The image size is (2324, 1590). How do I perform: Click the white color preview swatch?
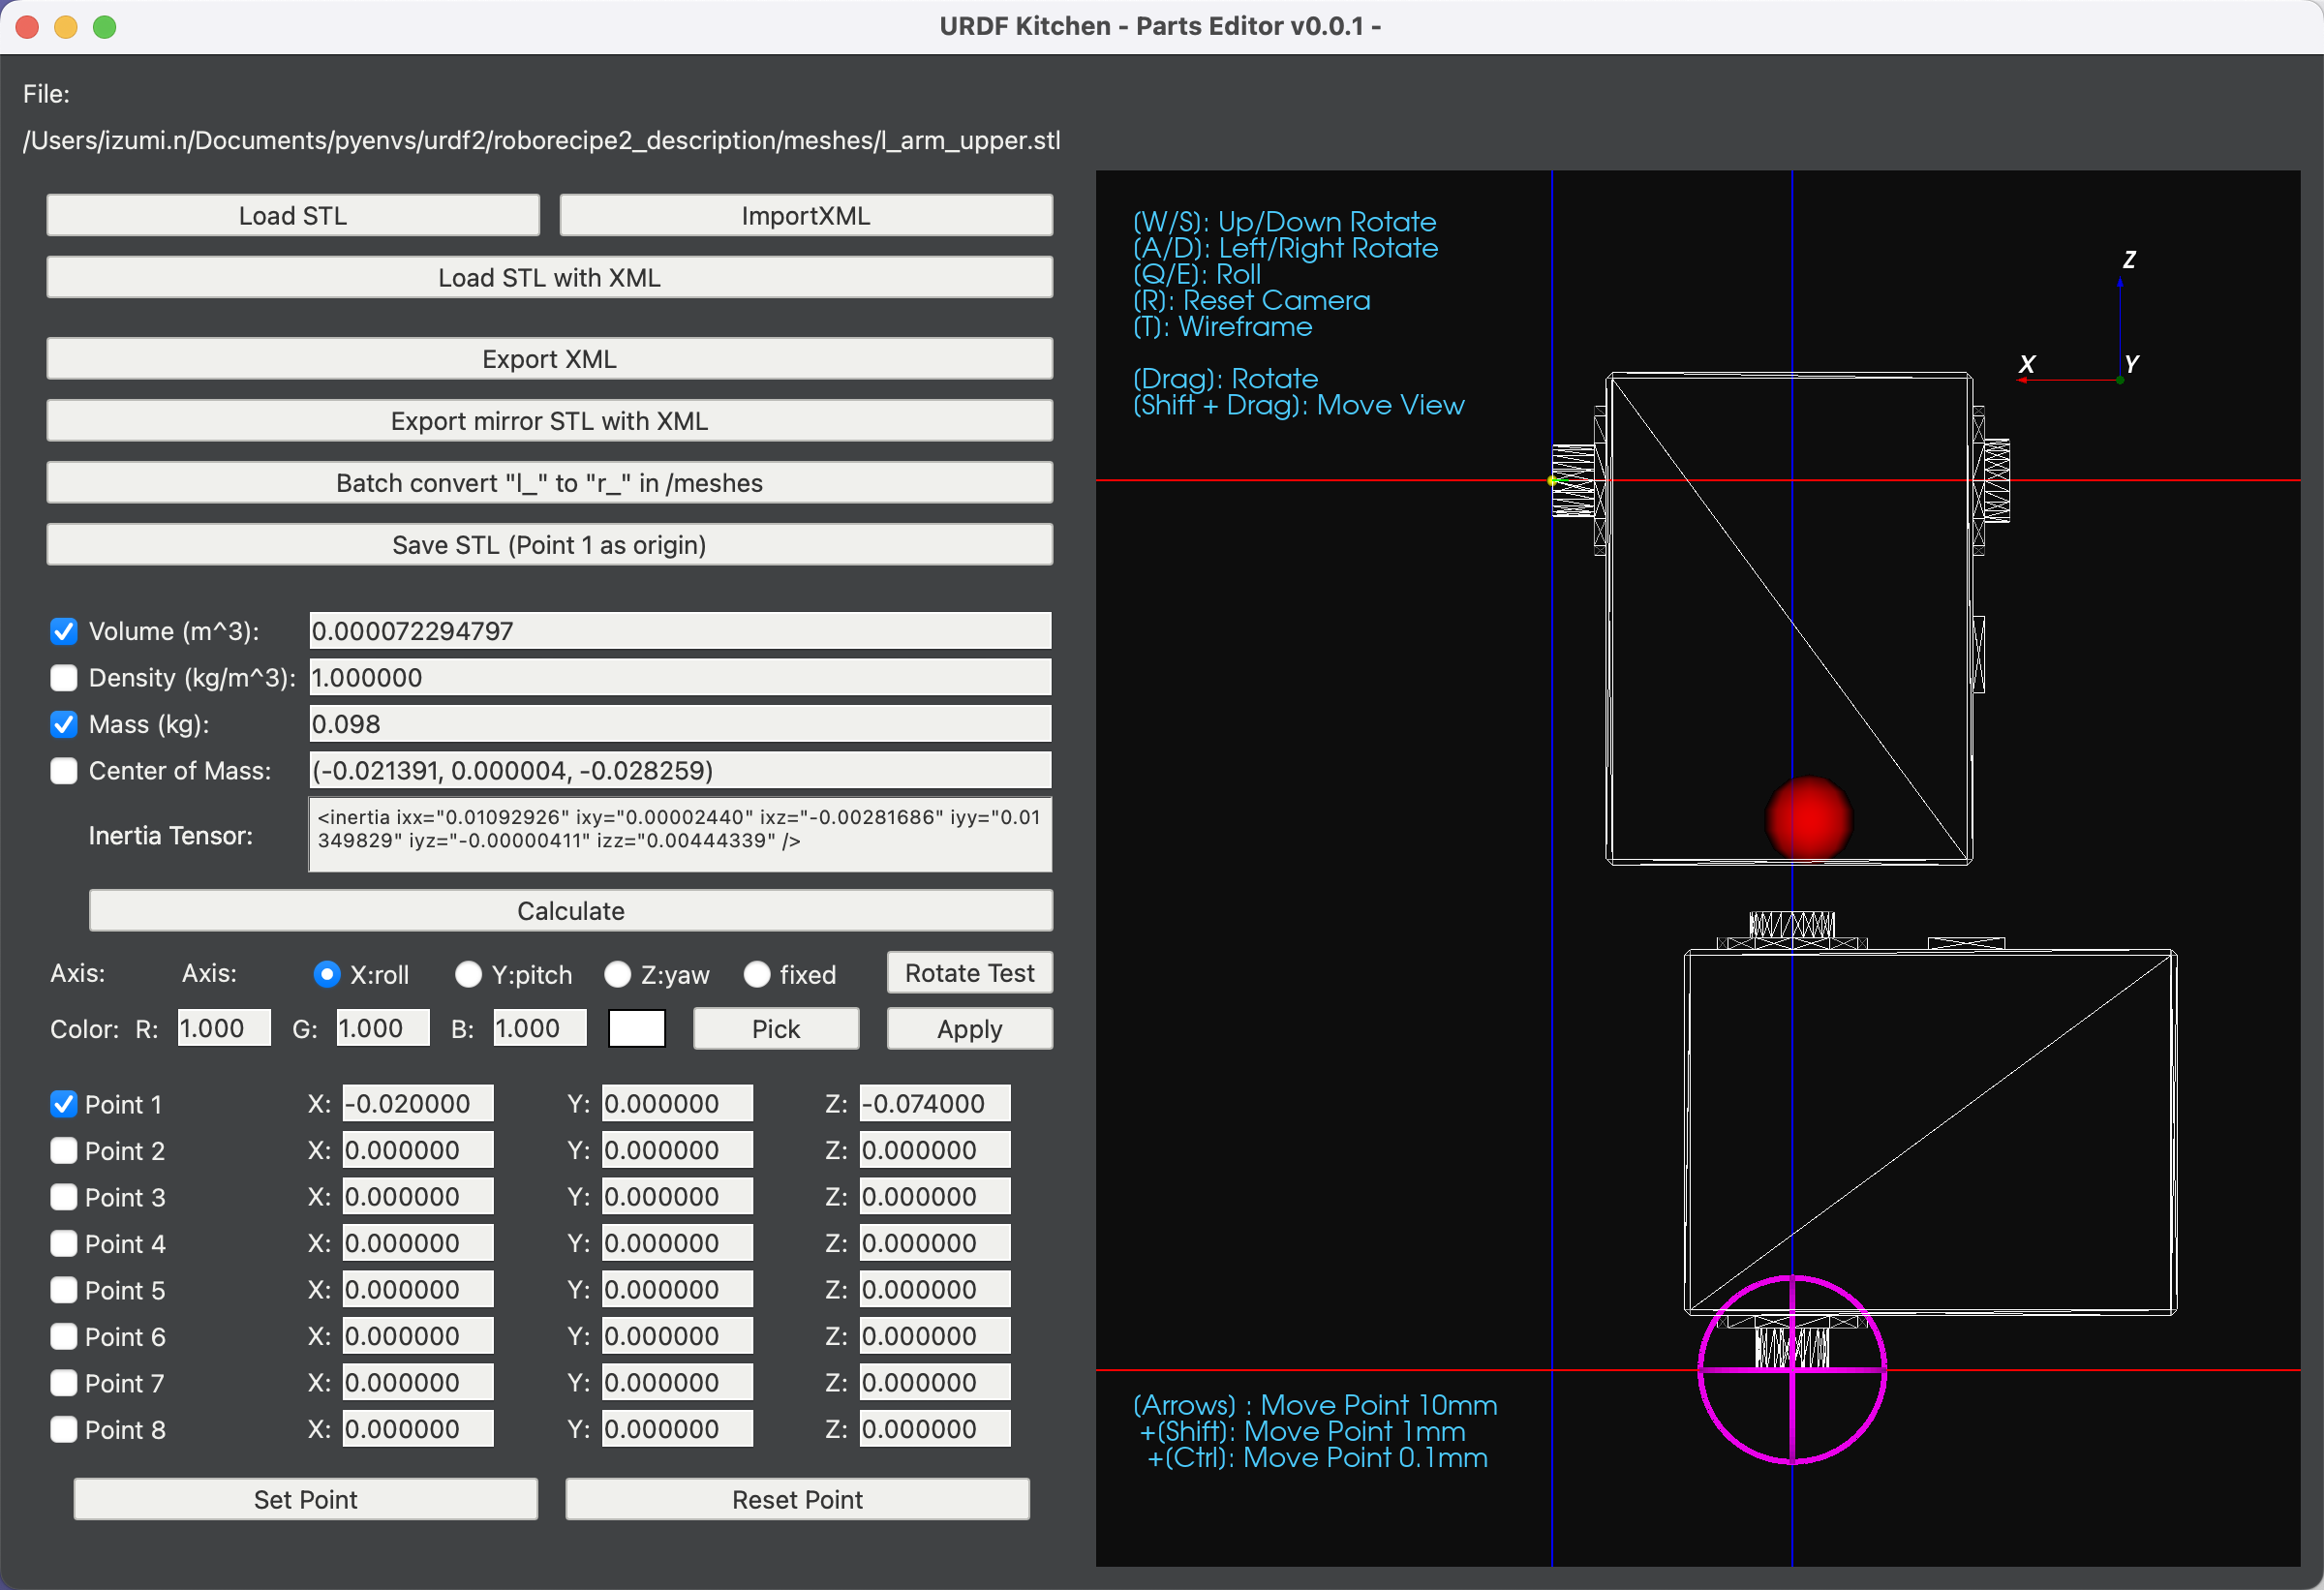[637, 1029]
